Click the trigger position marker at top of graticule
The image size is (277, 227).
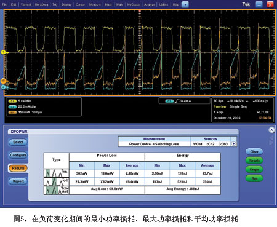click(140, 10)
